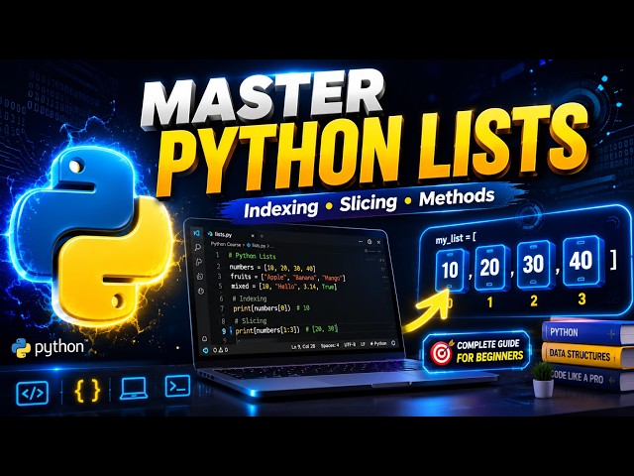Viewport: 634px width, 476px height.
Task: Click the blue laptop outline icon
Action: [134, 389]
